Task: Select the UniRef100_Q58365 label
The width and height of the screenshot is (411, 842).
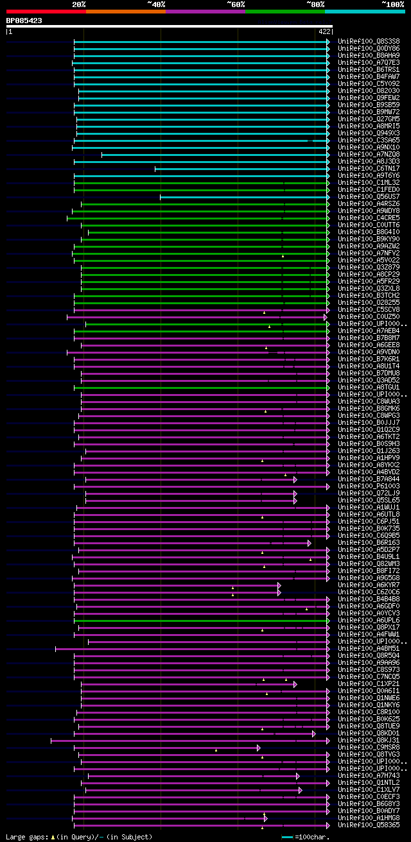Action: pyautogui.click(x=369, y=825)
